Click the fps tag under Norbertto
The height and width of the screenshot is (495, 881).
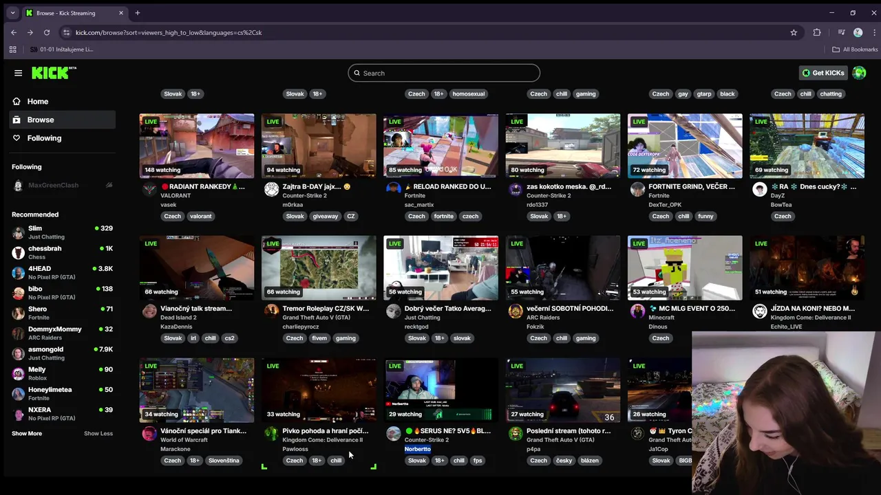tap(478, 461)
